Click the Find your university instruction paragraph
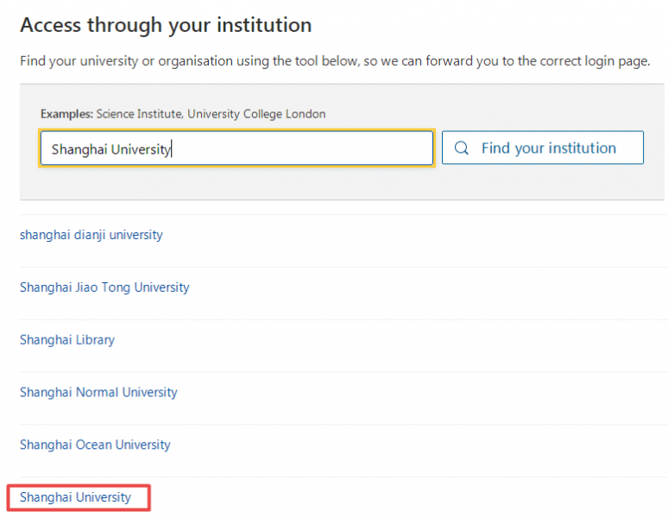The image size is (668, 518). pos(335,62)
